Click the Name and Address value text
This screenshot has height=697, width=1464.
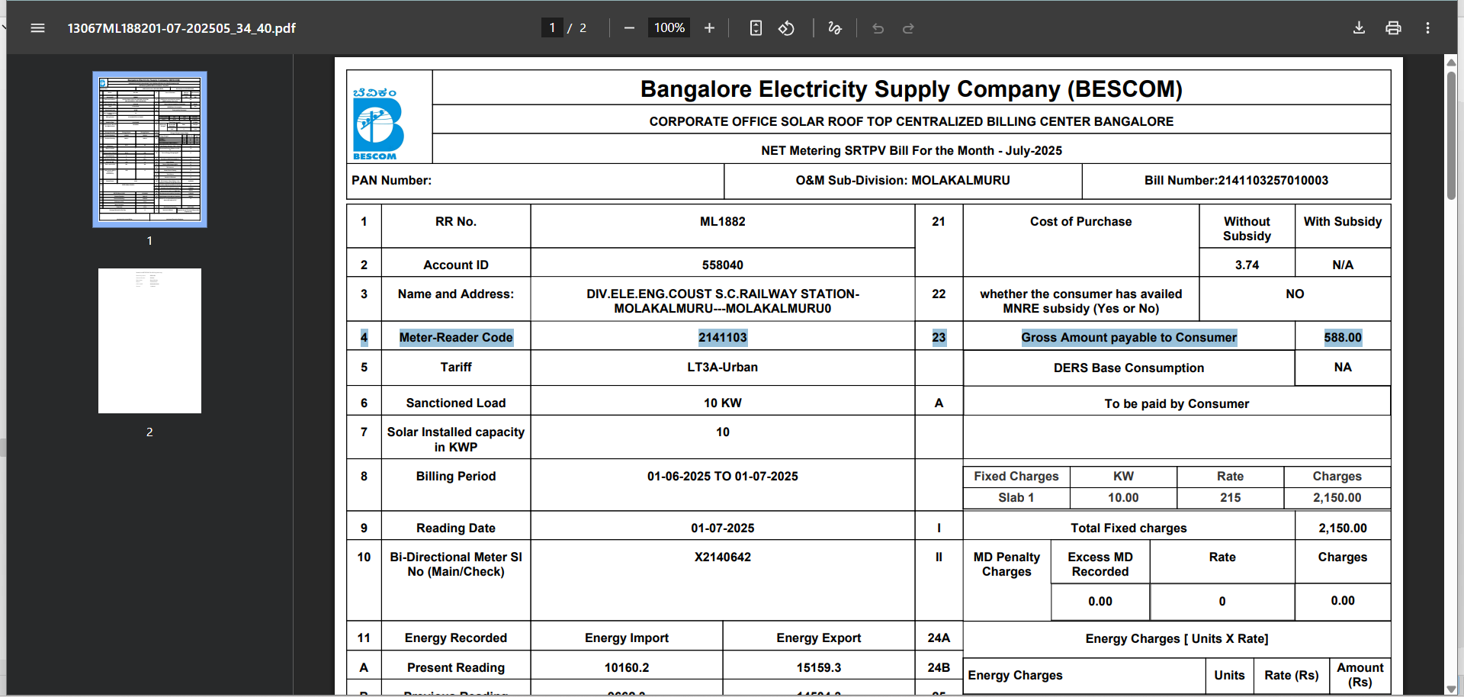[x=723, y=301]
